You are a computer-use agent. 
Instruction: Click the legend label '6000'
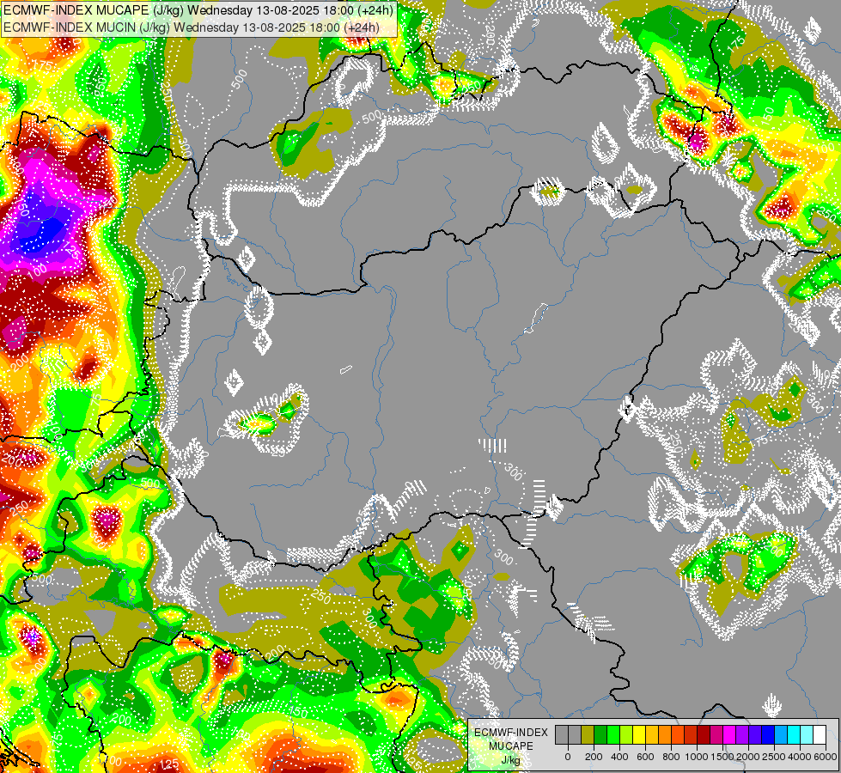coord(826,757)
